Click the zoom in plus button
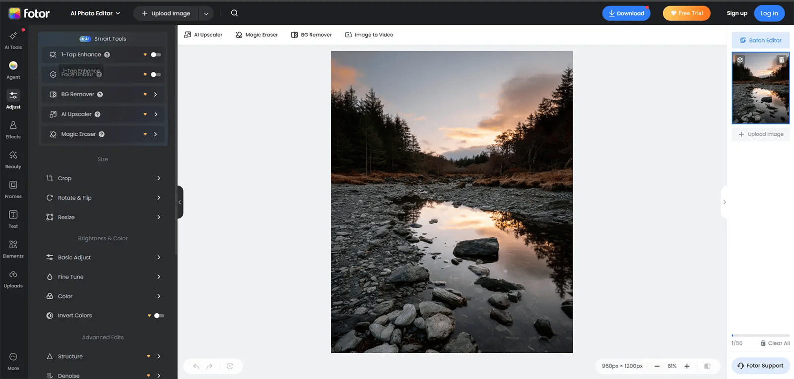The height and width of the screenshot is (379, 794). (x=687, y=366)
